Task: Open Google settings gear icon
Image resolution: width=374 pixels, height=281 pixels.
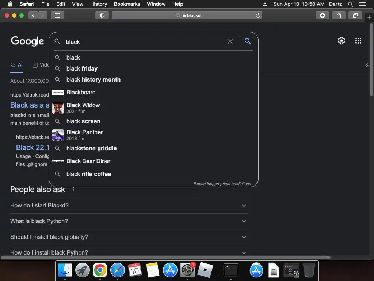Action: 341,41
